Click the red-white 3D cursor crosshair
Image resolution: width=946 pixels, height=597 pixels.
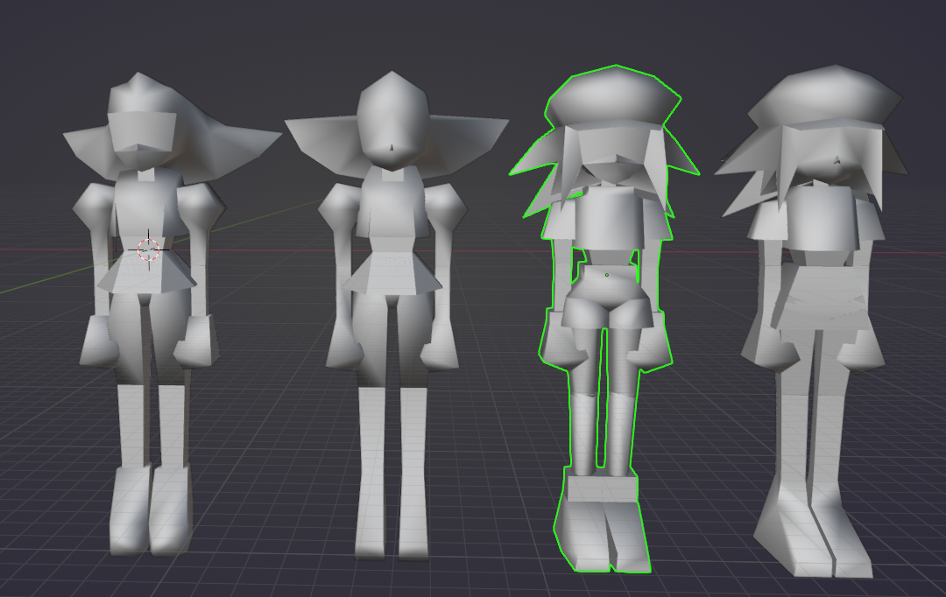click(148, 249)
